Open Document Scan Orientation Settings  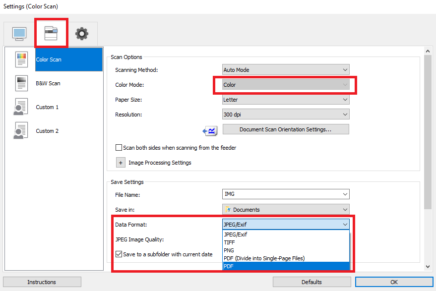(x=286, y=129)
